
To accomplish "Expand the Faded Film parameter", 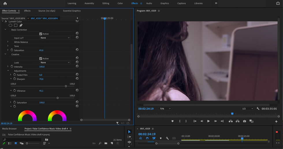I will click(x=10, y=74).
